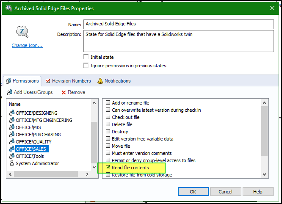Click users list horizontal scrollbar thumb
Screen dimensions: 282x204
tap(46, 174)
